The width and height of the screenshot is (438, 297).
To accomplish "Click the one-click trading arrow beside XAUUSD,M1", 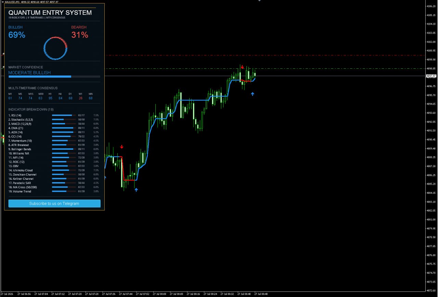I will coord(2,2).
